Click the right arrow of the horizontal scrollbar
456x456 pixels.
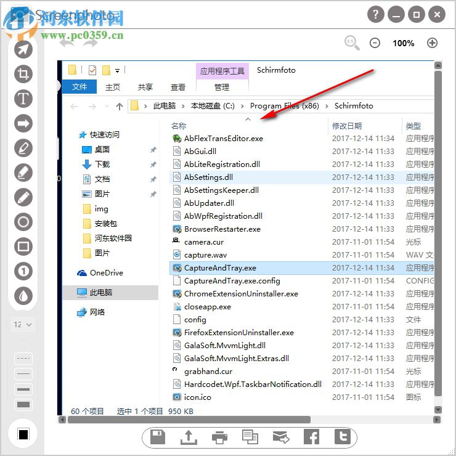coord(437,420)
